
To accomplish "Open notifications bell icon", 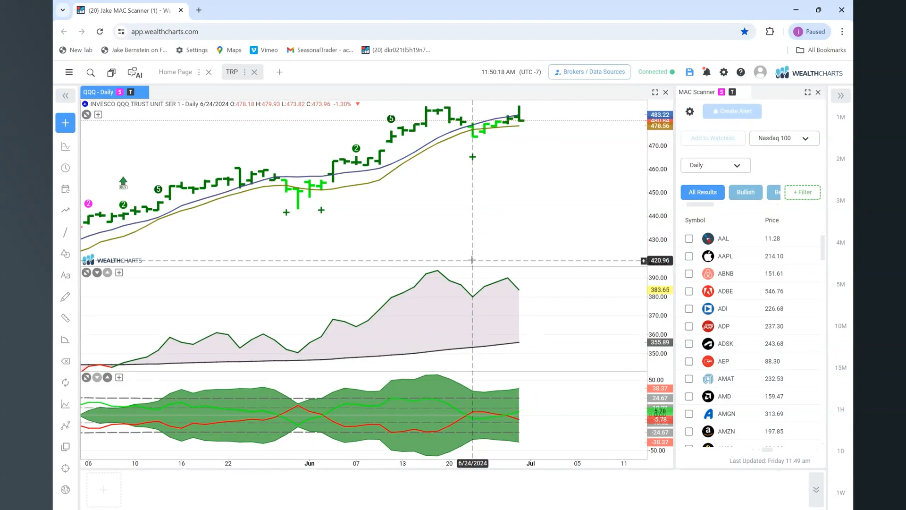I will [706, 72].
